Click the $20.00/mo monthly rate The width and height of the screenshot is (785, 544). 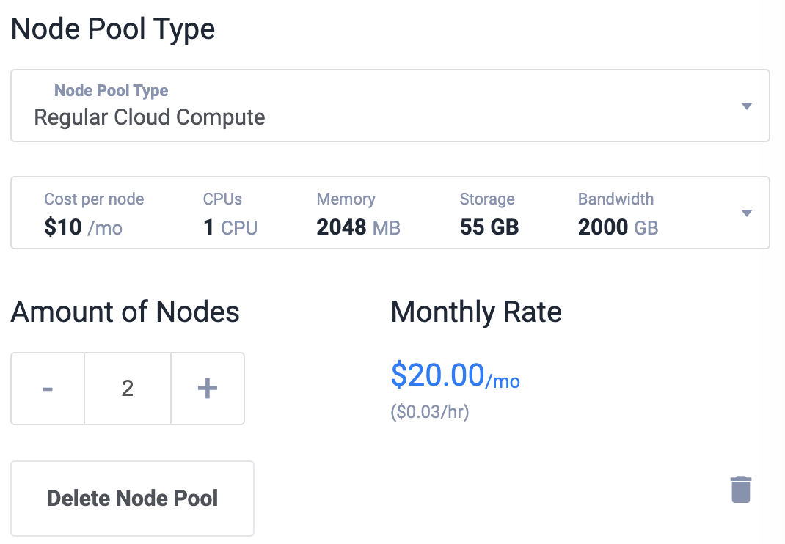tap(455, 375)
